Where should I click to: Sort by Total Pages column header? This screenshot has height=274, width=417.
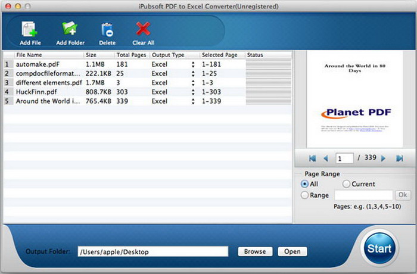click(x=132, y=55)
